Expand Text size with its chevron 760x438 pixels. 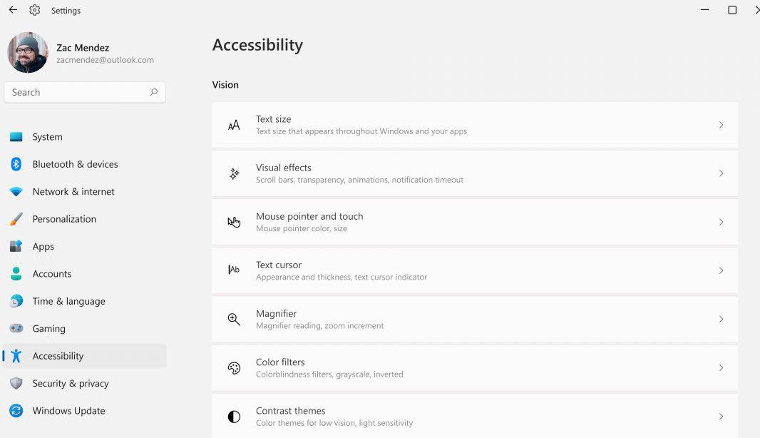click(x=721, y=126)
